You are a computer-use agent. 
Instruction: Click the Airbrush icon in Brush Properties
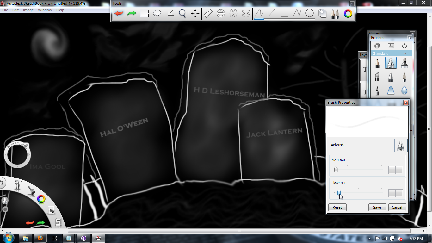(401, 145)
